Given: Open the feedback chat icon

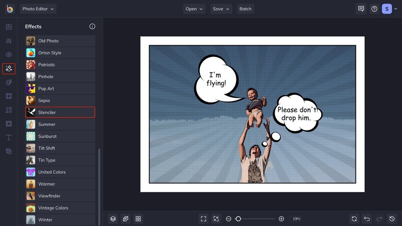Looking at the screenshot, I should click(361, 9).
